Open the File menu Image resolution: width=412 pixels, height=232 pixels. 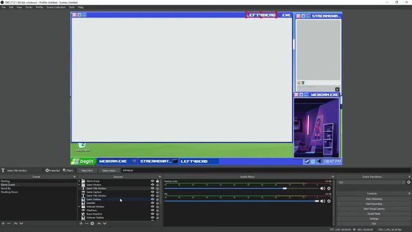tap(3, 7)
